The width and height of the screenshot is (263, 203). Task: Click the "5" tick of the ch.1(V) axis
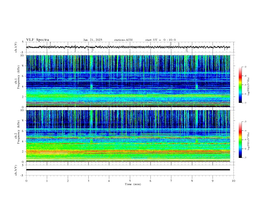[23, 42]
